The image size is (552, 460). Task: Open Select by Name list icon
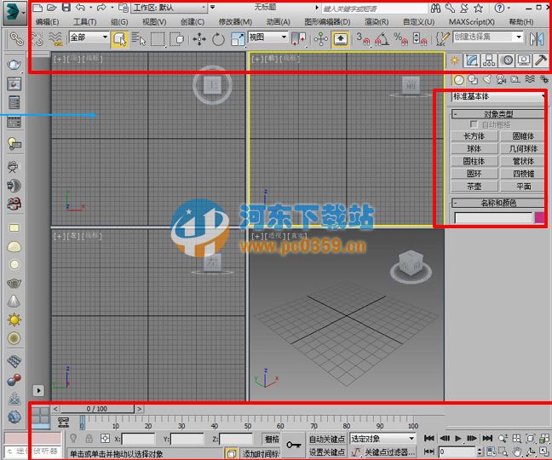point(139,38)
